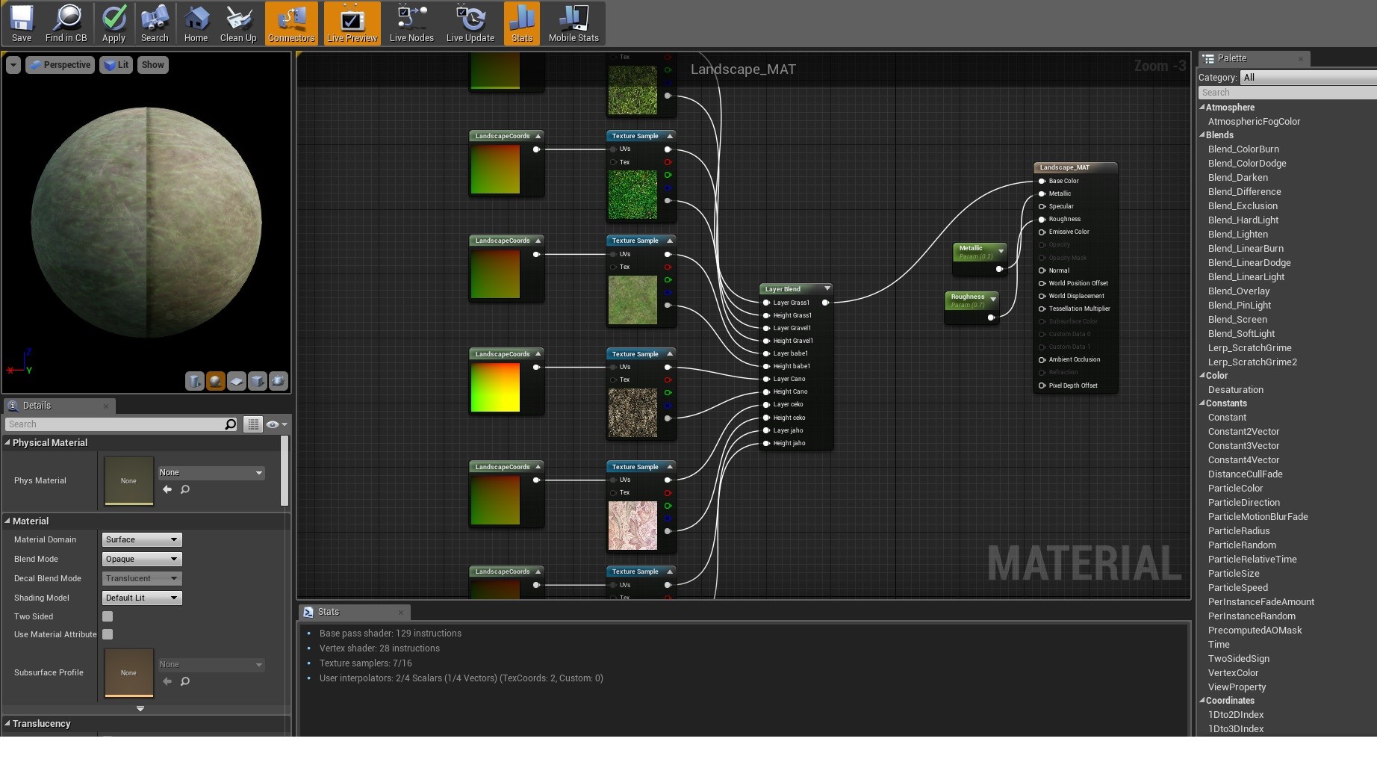This screenshot has height=765, width=1377.
Task: Apply material changes with Apply icon
Action: coord(114,23)
